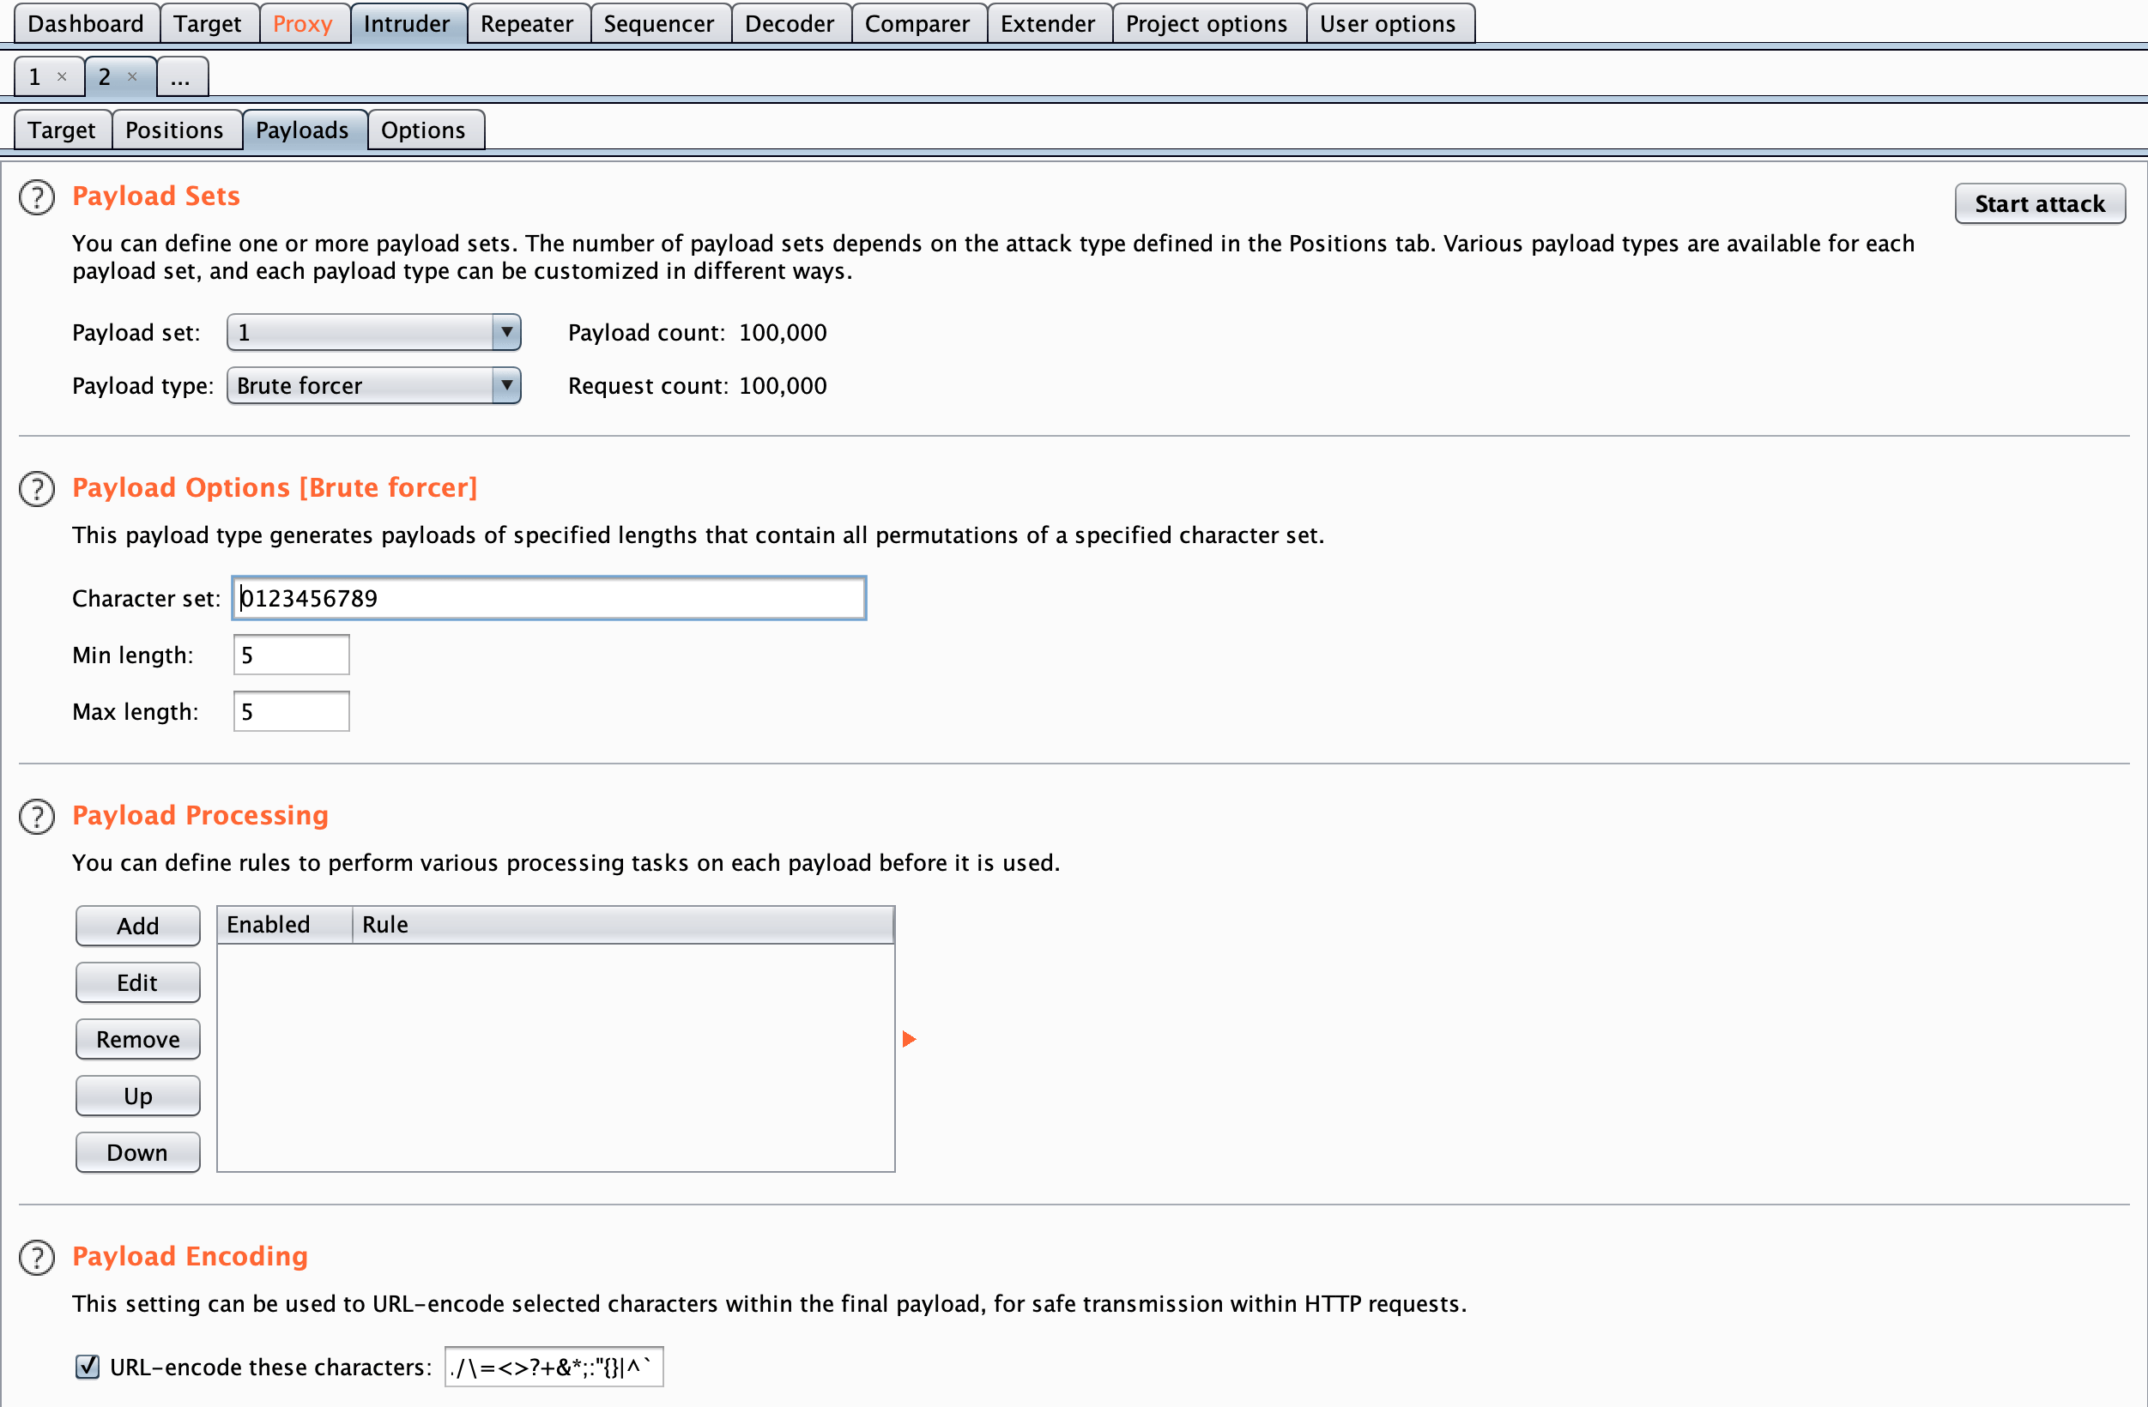Open the Repeater tab
The width and height of the screenshot is (2148, 1407).
pos(528,23)
